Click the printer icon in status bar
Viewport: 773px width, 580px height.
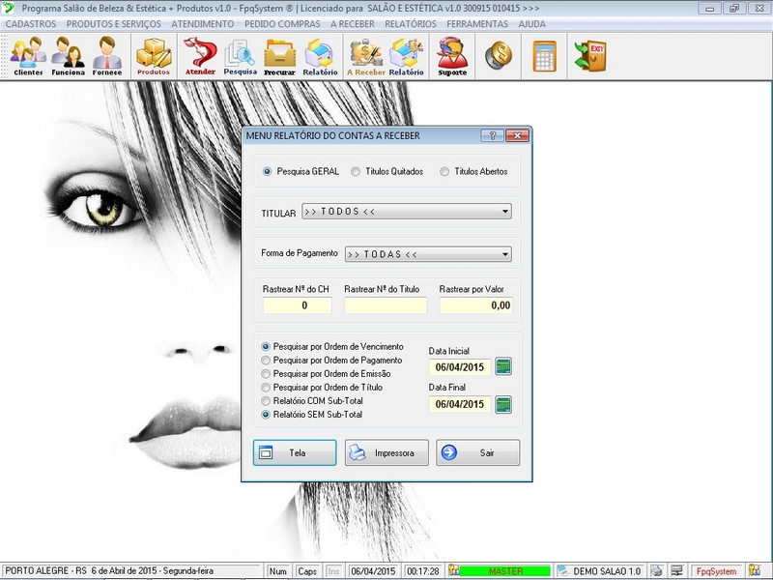pyautogui.click(x=656, y=570)
